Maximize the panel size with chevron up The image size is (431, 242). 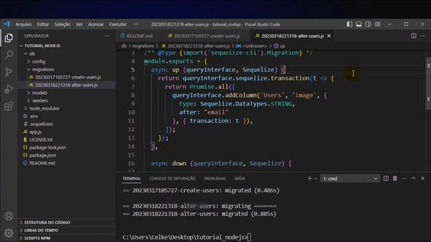[413, 178]
